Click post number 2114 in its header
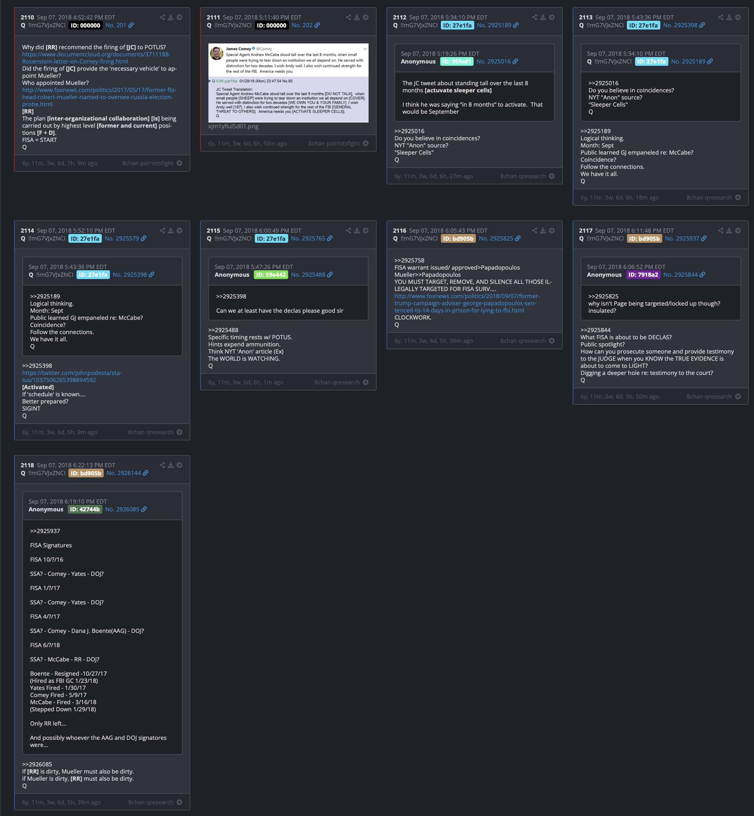The image size is (754, 816). click(x=27, y=231)
